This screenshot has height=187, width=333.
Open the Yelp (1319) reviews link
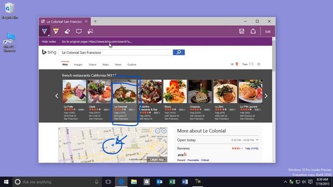(x=252, y=149)
